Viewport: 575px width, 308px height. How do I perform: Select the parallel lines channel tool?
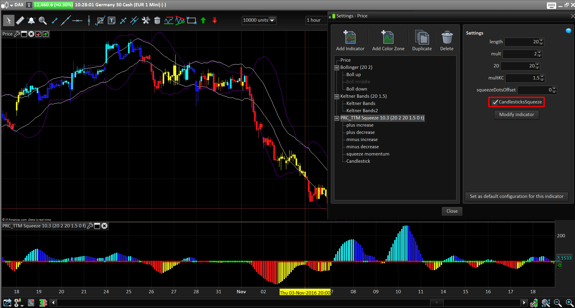point(134,20)
